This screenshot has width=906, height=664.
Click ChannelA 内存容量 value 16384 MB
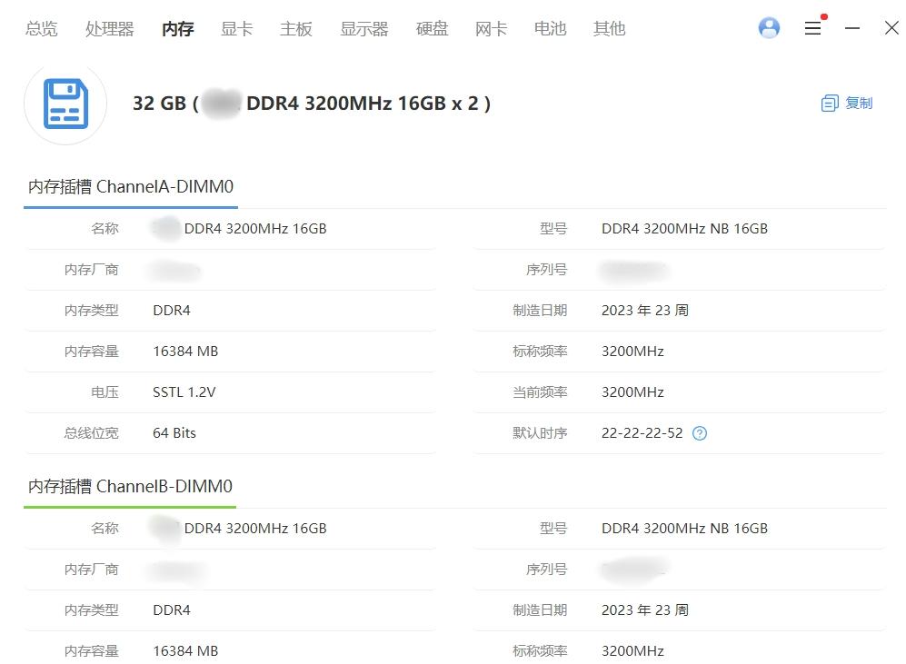[185, 352]
